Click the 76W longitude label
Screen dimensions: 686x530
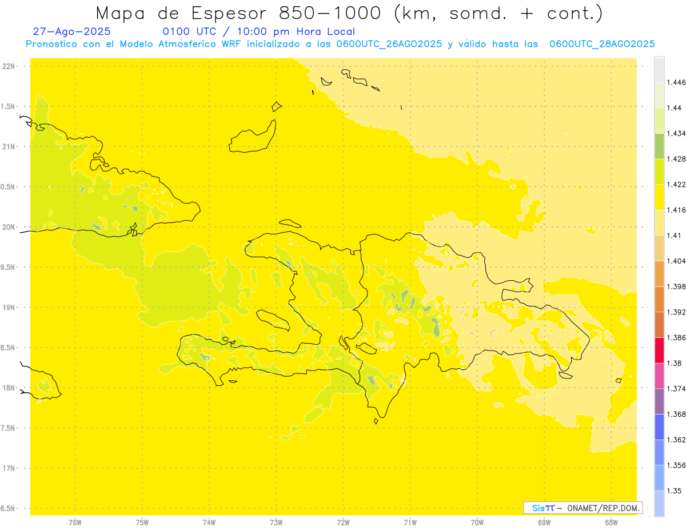click(x=75, y=523)
